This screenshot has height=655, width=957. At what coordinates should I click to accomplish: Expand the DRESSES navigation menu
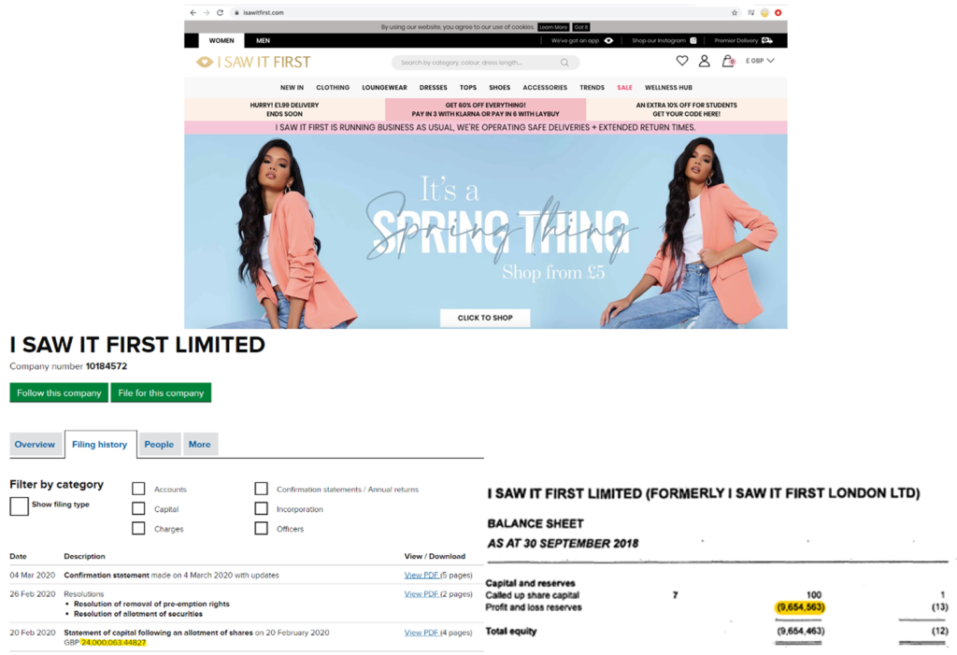(x=434, y=88)
